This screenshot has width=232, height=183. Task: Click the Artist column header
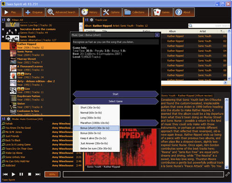pyautogui.click(x=203, y=31)
